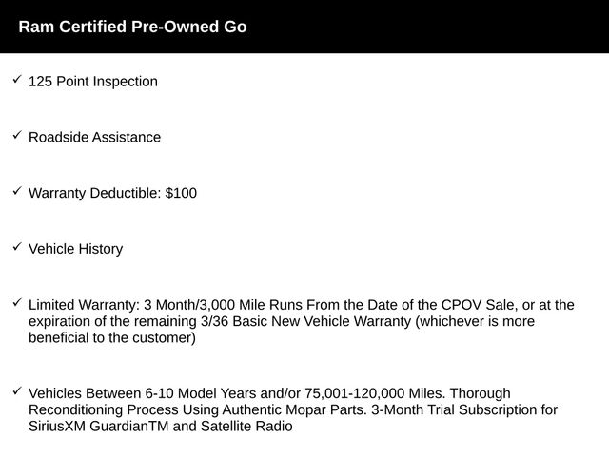Click the Ram Certified Pre-Owned Go title
Screen dimensions: 609x456
(x=132, y=27)
